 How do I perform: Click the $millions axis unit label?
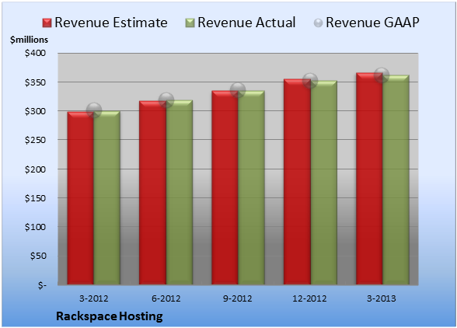[x=29, y=40]
